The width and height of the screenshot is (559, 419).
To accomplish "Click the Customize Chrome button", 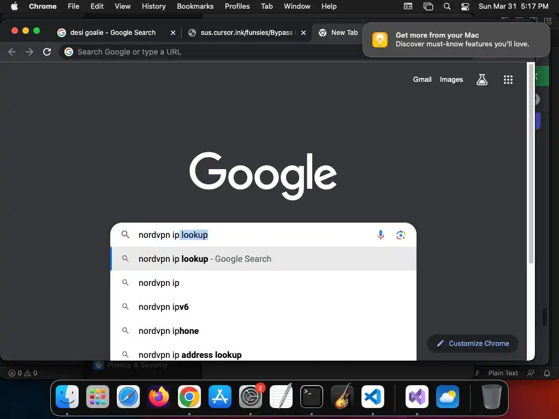I will coord(473,344).
